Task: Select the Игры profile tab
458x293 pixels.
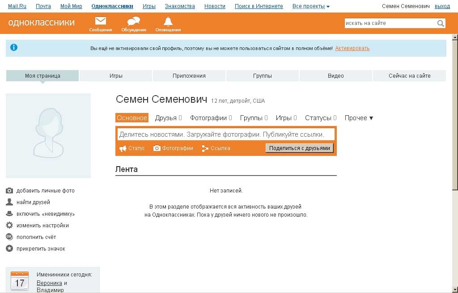Action: [286, 118]
